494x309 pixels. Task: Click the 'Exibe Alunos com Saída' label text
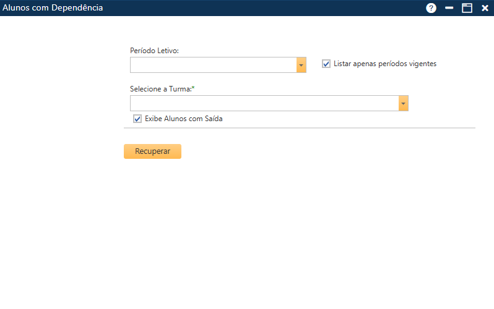(183, 119)
